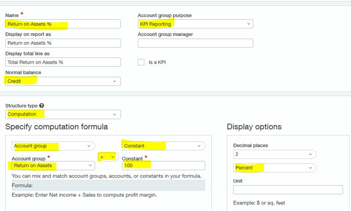Open the Structure type Computation dropdown

[63, 114]
